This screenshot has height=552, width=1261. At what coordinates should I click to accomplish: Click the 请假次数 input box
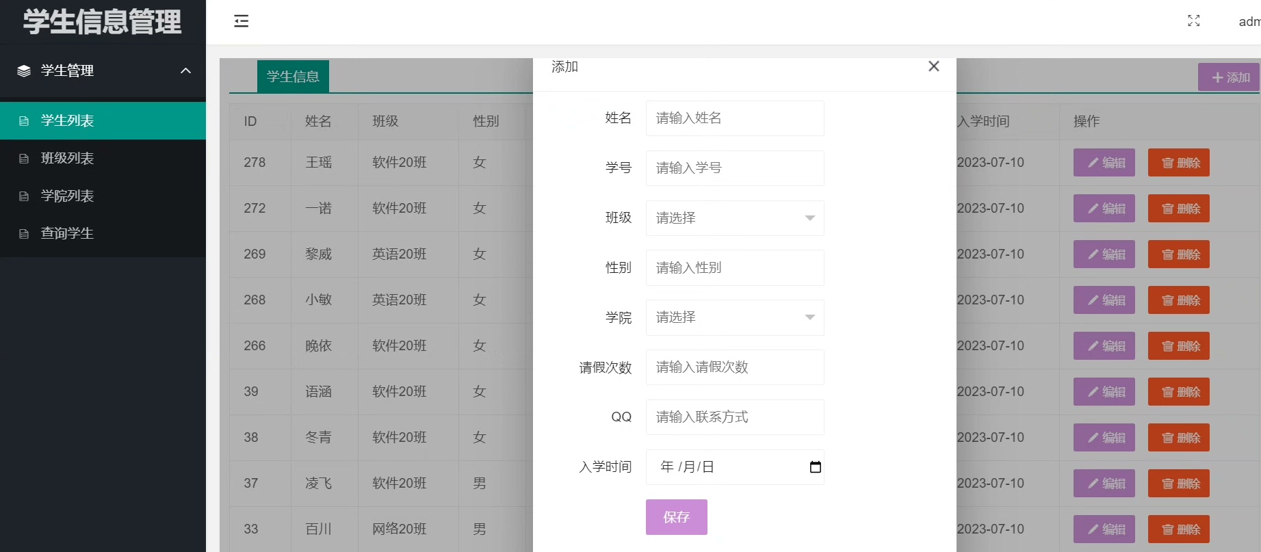(x=734, y=367)
